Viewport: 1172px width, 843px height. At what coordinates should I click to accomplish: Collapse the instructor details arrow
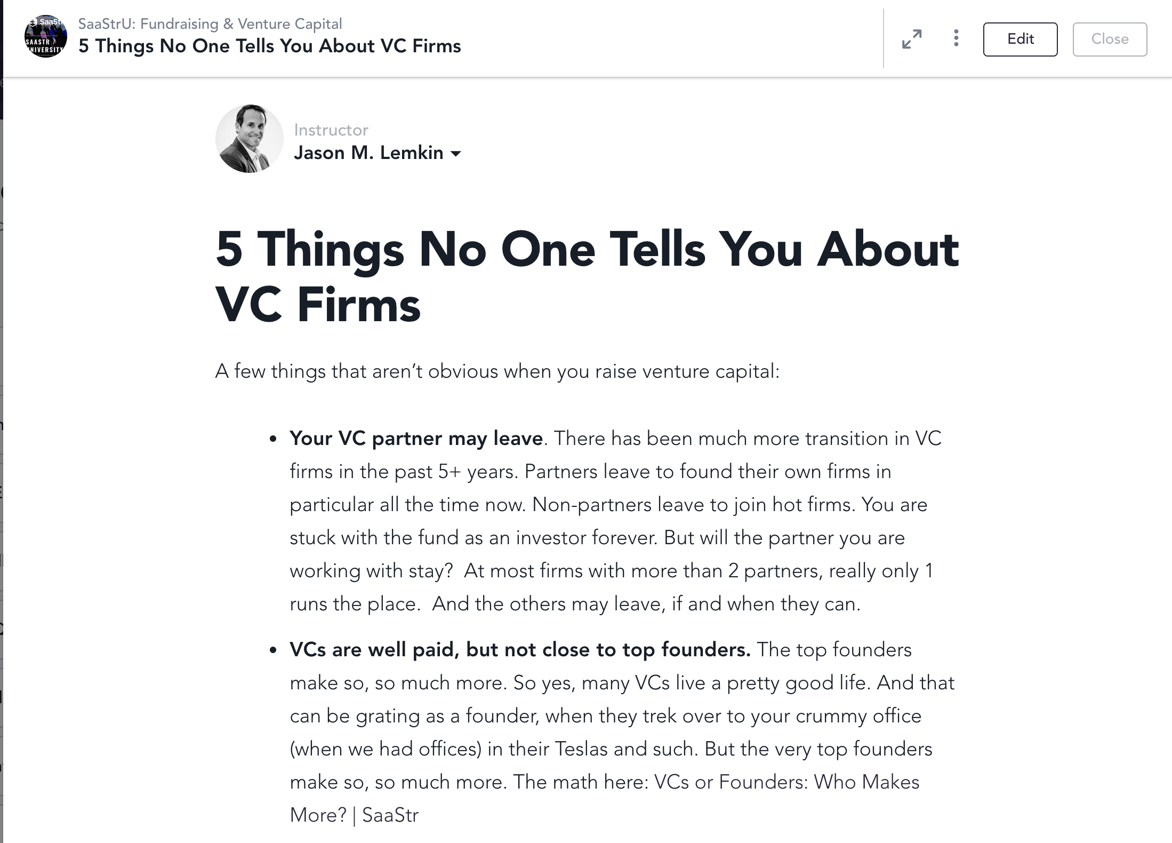pos(456,154)
